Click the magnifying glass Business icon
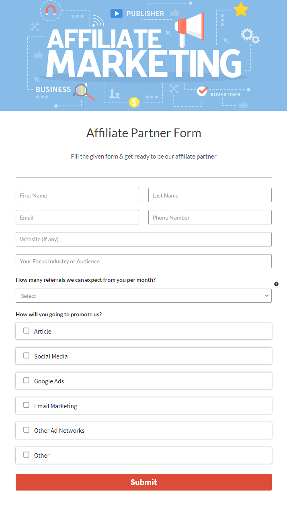Viewport: 287px width, 509px height. [84, 92]
